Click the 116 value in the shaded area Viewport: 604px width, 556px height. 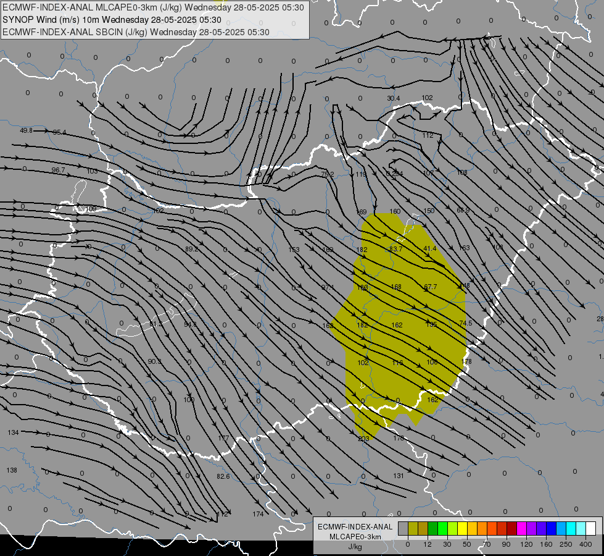tap(397, 363)
